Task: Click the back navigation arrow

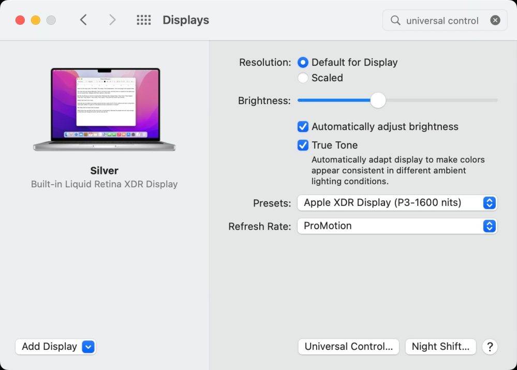Action: point(84,20)
